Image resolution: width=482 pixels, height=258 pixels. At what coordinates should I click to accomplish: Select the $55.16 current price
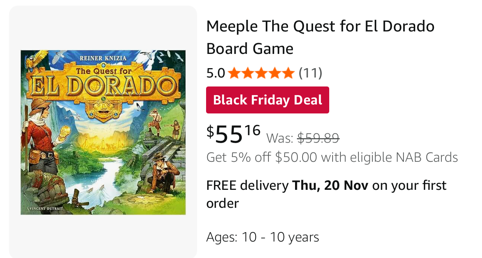pyautogui.click(x=233, y=134)
